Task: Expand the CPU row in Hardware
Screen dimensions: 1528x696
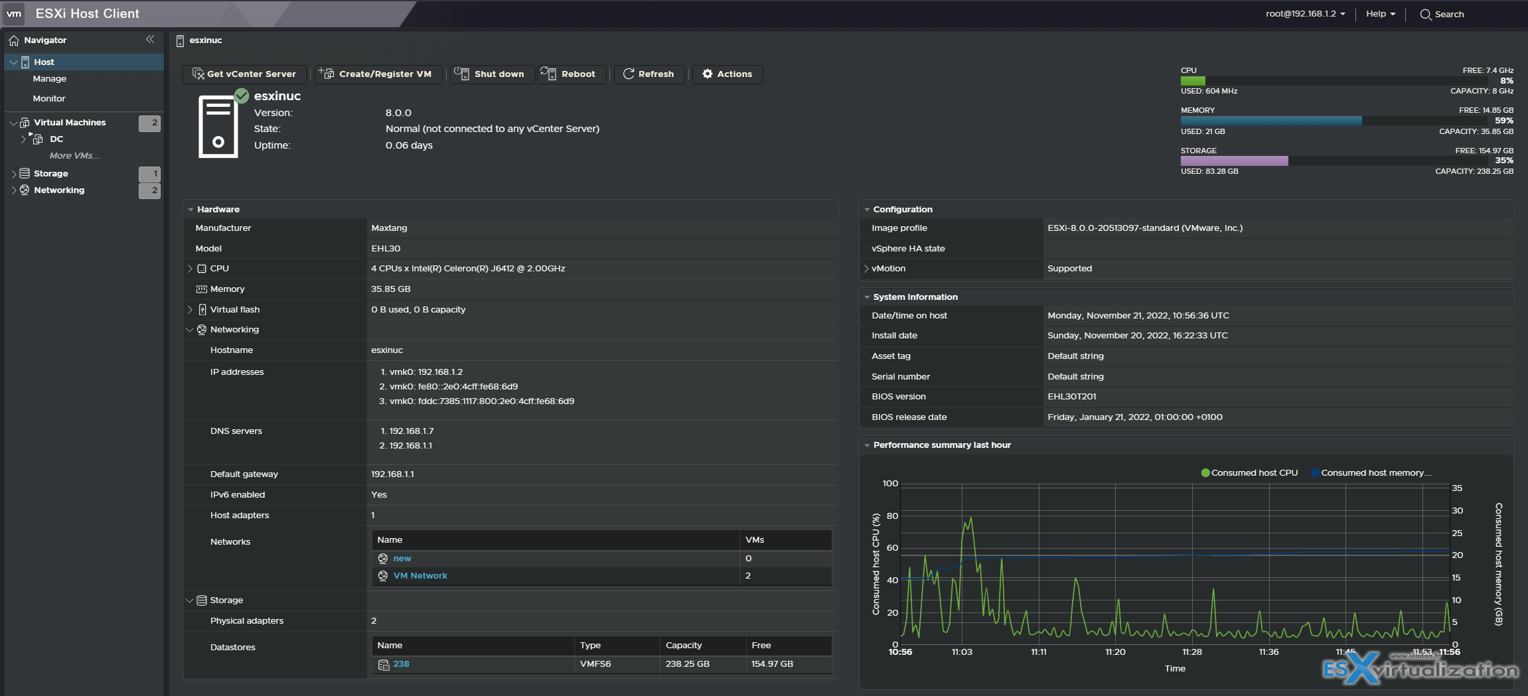Action: tap(190, 269)
